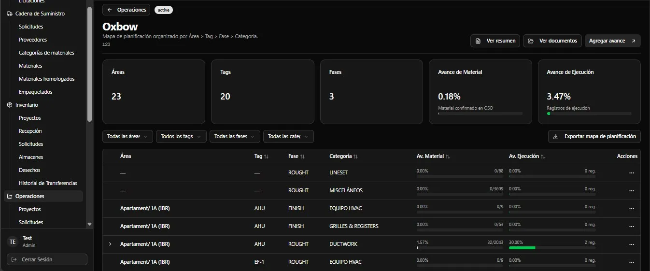The height and width of the screenshot is (271, 650).
Task: Sort table by Categoría column
Action: click(x=344, y=157)
